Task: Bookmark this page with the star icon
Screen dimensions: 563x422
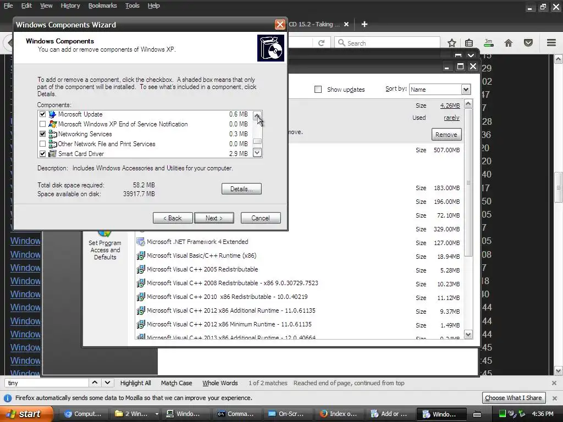Action: point(452,43)
